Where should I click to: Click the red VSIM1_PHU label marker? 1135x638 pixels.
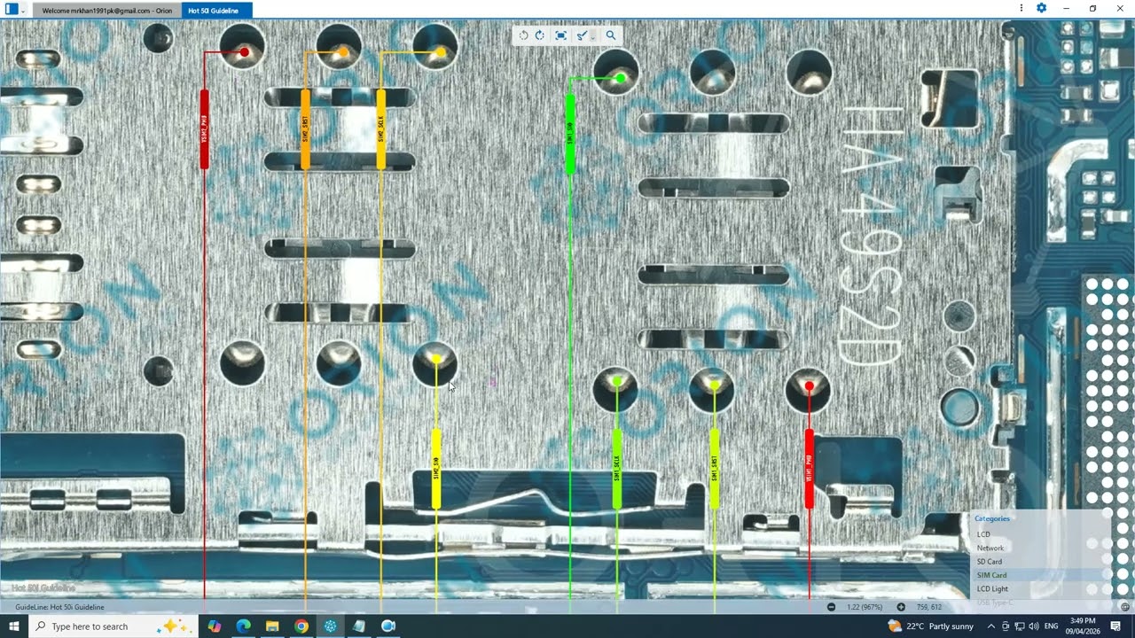click(809, 468)
